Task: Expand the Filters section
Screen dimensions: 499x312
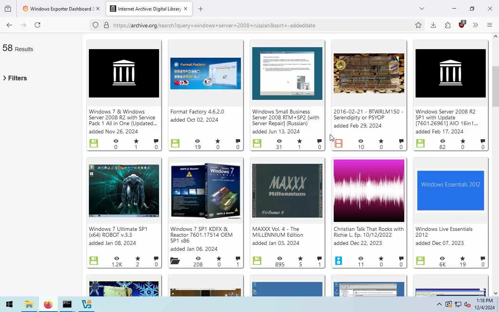Action: click(x=15, y=78)
